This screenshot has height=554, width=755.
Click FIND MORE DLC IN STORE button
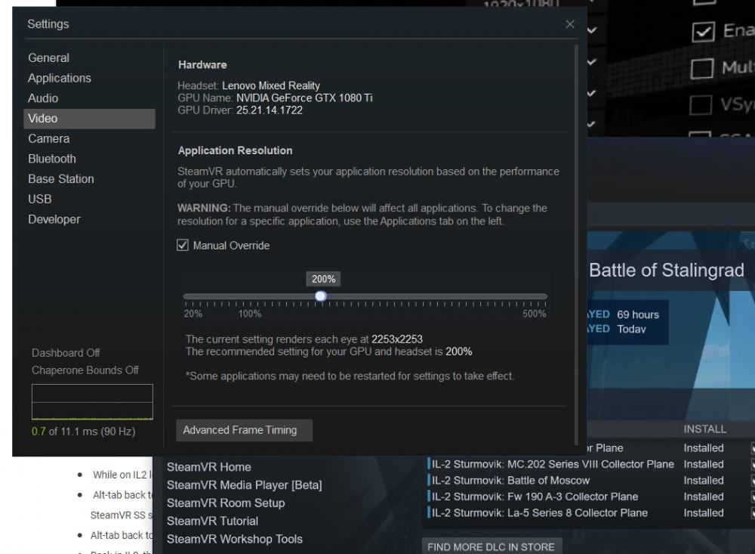(x=492, y=546)
